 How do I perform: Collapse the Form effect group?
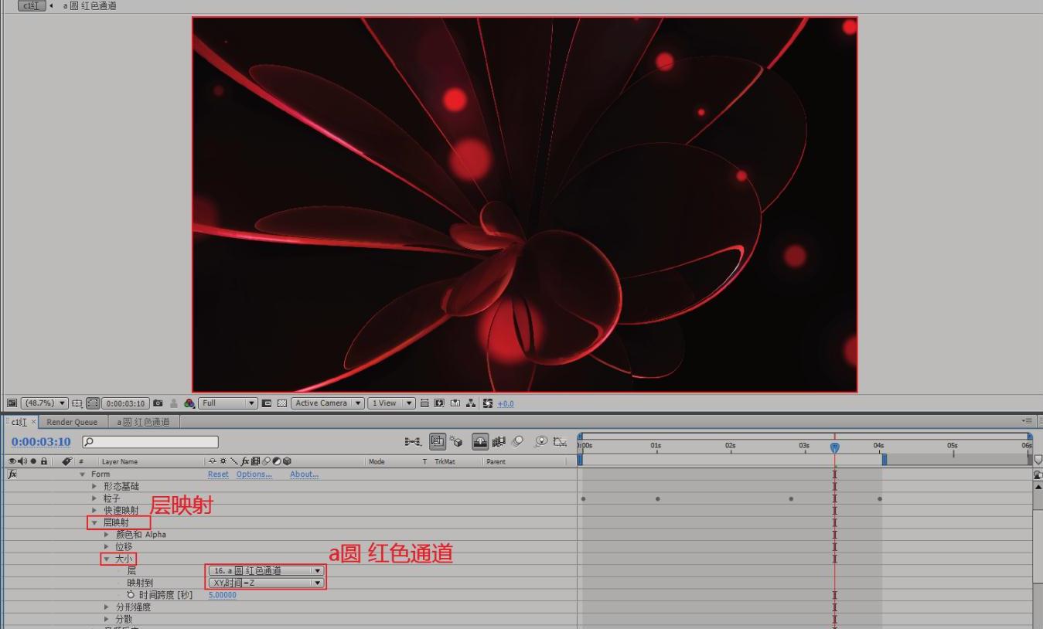(83, 474)
